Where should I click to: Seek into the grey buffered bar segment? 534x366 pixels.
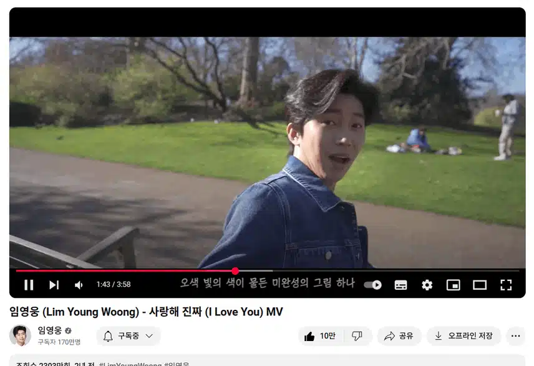click(x=255, y=271)
